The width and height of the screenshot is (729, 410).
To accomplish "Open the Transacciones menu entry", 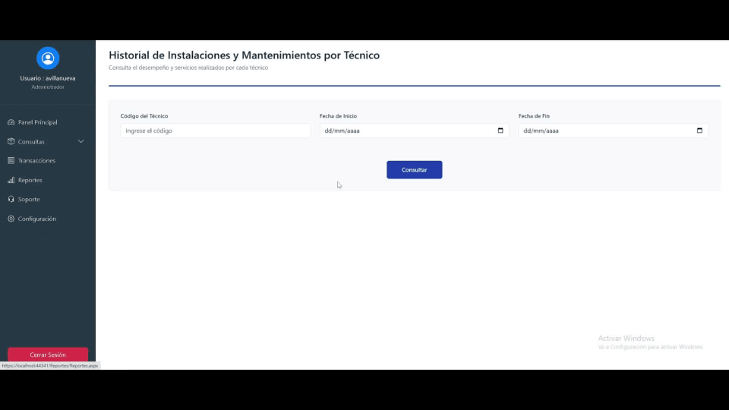I will (36, 160).
